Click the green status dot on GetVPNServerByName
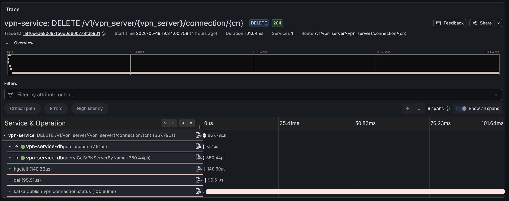Viewport: 509px width, 201px height. (23, 158)
